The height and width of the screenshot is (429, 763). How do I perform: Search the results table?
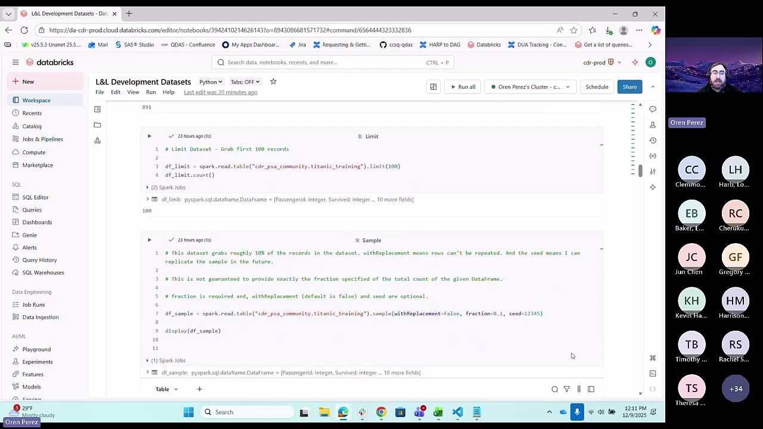coord(554,389)
